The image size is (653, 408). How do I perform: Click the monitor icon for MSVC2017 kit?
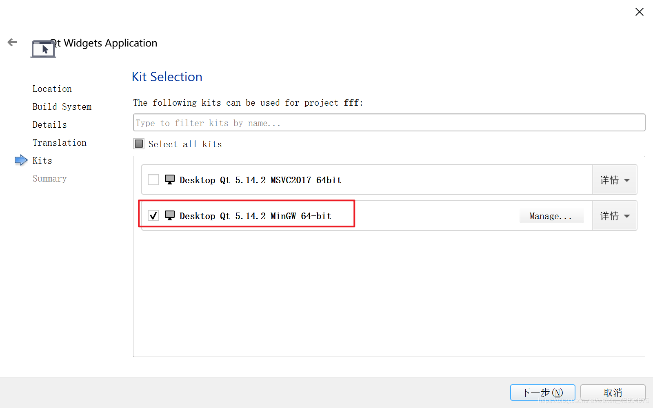[x=170, y=180]
